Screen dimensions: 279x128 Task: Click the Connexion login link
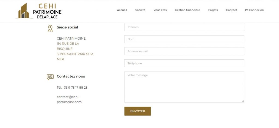point(256,10)
